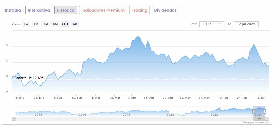Open the Estrategias de Inversión credit link
The height and width of the screenshot is (127, 274).
click(x=255, y=122)
